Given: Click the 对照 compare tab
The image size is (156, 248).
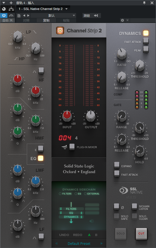Looking at the screenshot, I should (26, 20).
